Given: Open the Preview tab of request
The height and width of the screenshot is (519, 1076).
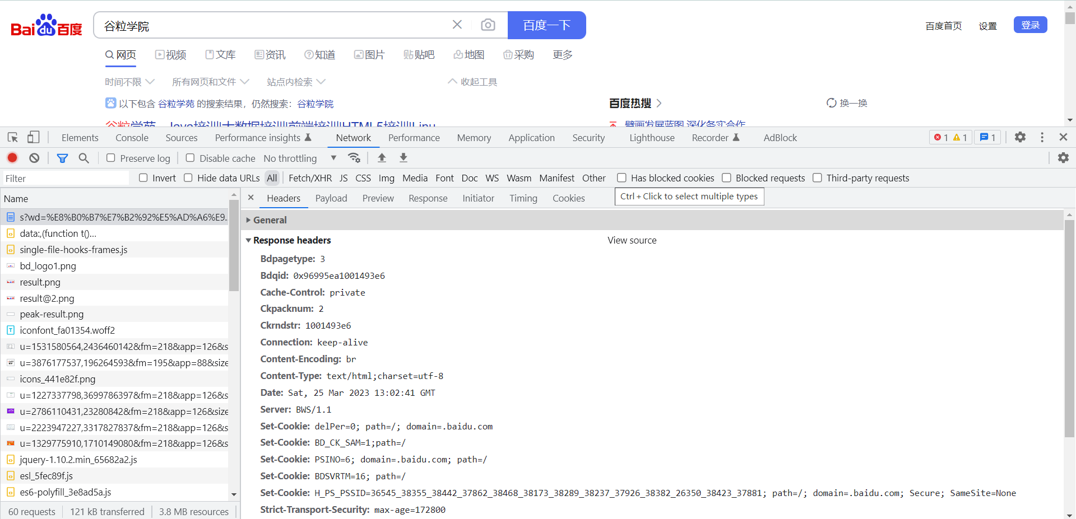Looking at the screenshot, I should coord(378,198).
